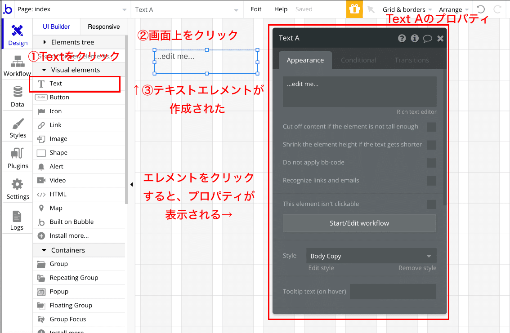
Task: Select the Alert element
Action: (x=79, y=167)
